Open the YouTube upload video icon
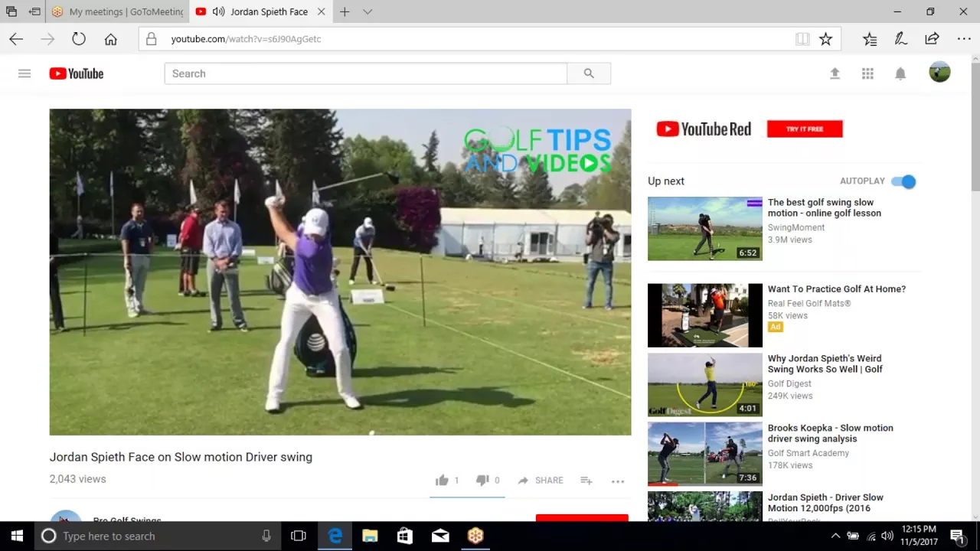The height and width of the screenshot is (551, 980). tap(835, 73)
